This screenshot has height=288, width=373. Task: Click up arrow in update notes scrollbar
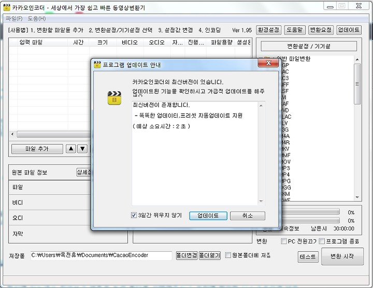click(261, 106)
